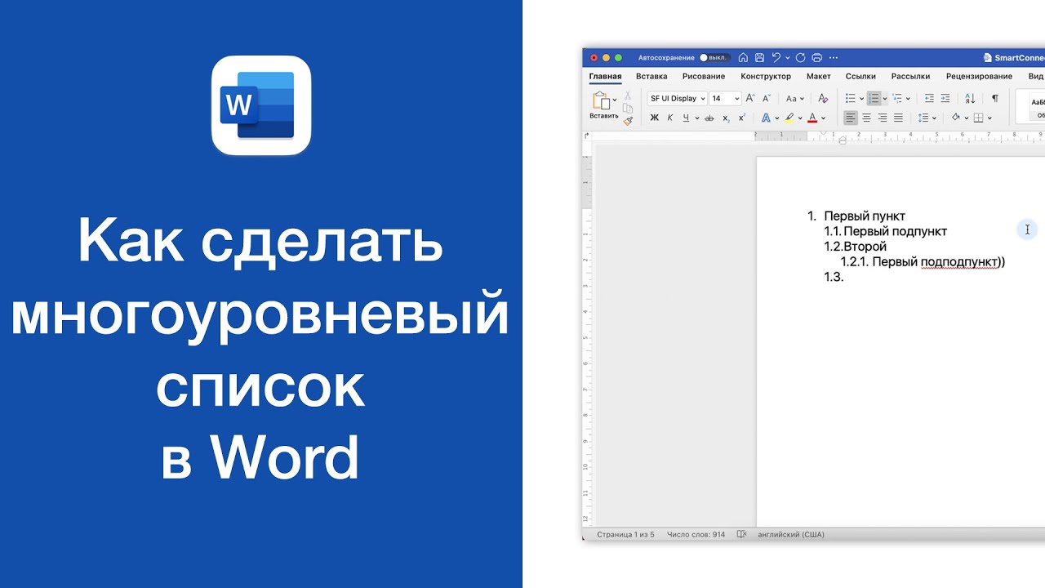Switch to the Рисование tab
Viewport: 1045px width, 588px height.
click(x=704, y=76)
